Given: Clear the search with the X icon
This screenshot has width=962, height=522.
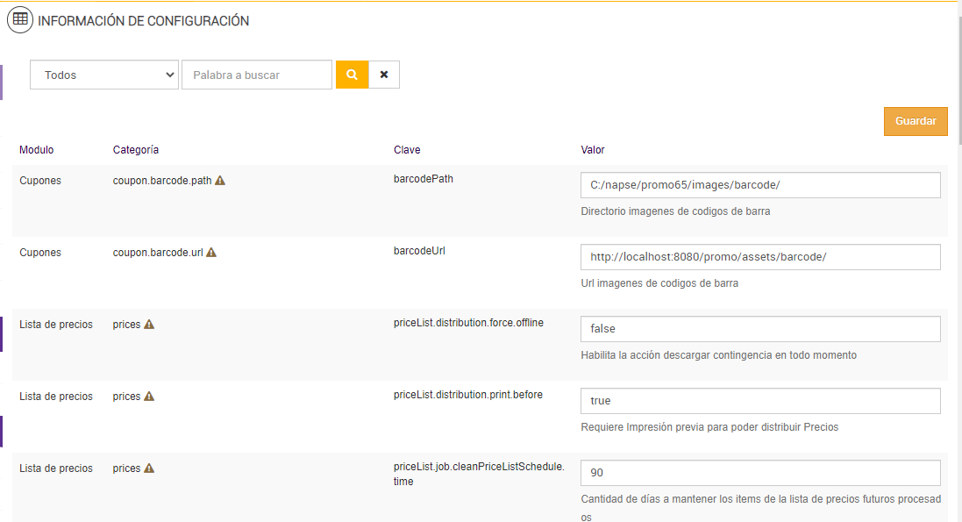Looking at the screenshot, I should pos(384,75).
